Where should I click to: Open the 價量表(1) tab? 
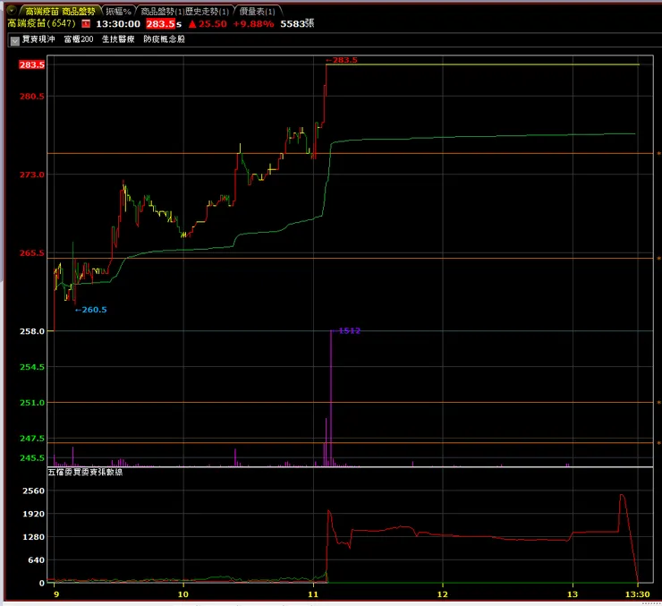coord(257,11)
